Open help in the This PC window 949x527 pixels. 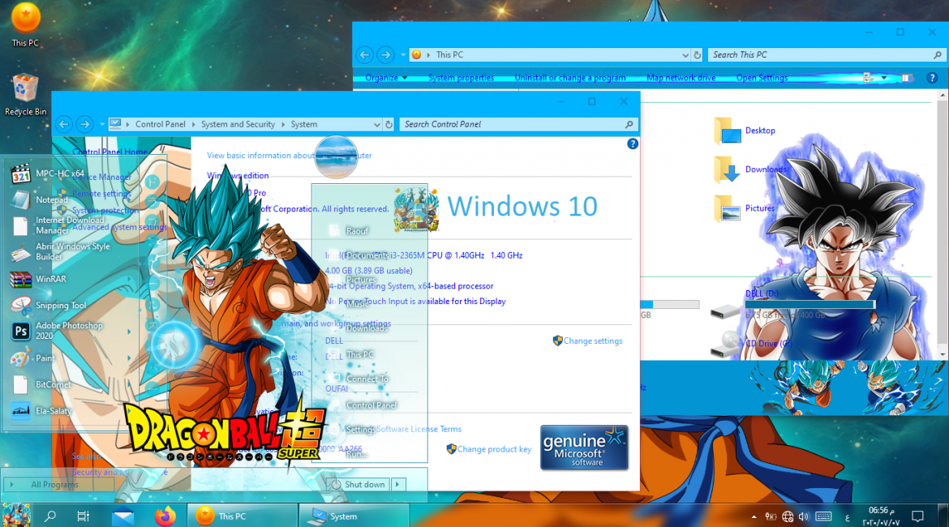pos(932,78)
